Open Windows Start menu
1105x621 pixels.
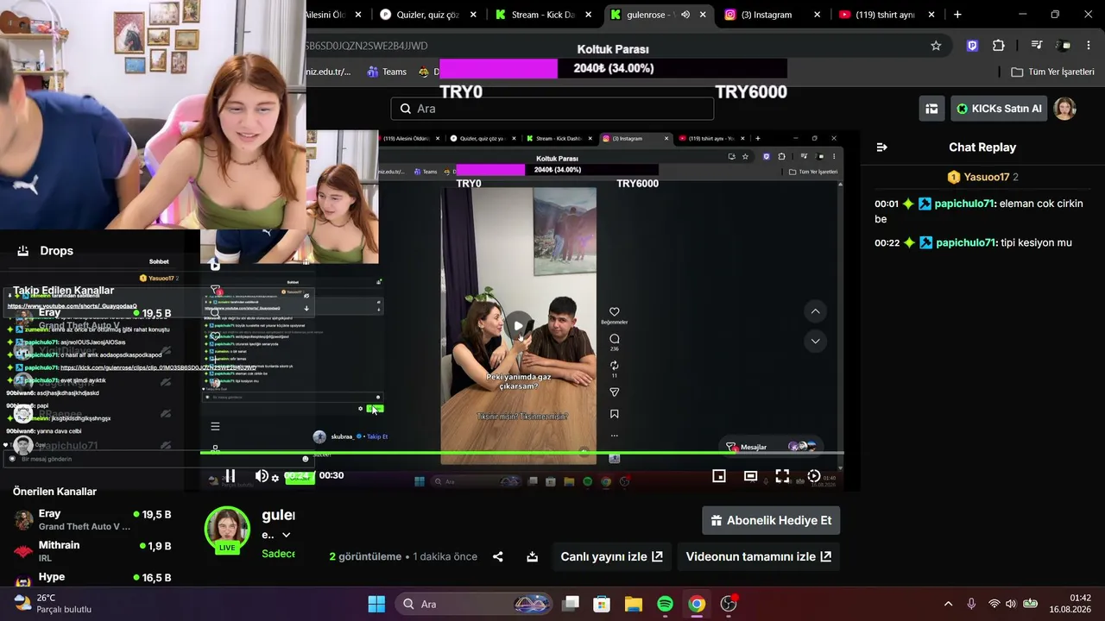click(x=376, y=604)
